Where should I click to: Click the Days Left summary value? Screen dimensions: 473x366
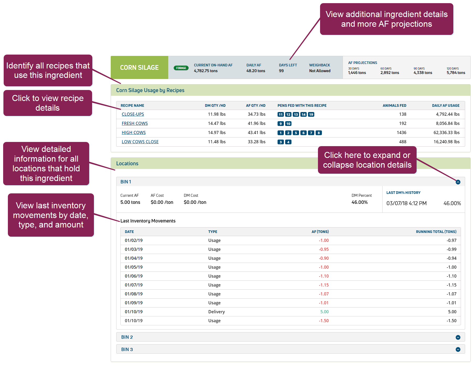click(x=281, y=71)
